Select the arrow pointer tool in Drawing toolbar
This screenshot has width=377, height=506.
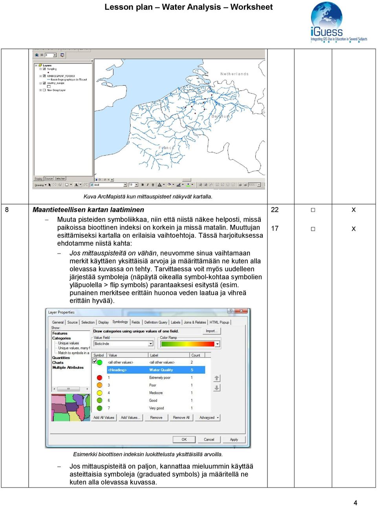49,185
